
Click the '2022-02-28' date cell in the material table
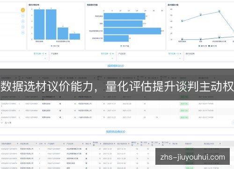[127, 104]
